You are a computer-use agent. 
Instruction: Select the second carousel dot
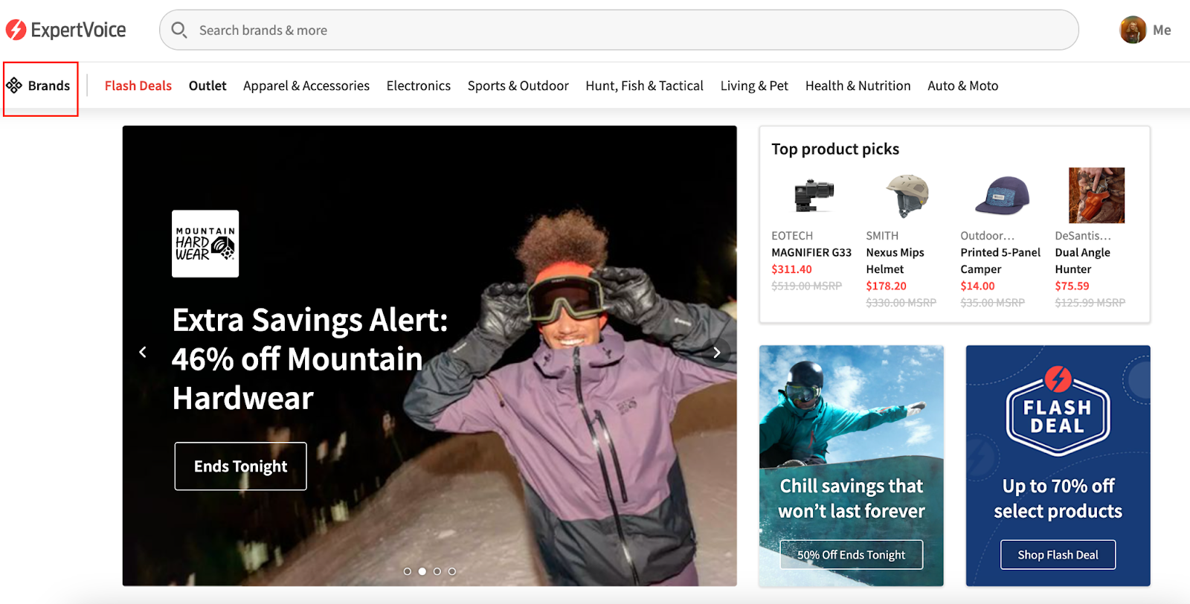point(422,571)
